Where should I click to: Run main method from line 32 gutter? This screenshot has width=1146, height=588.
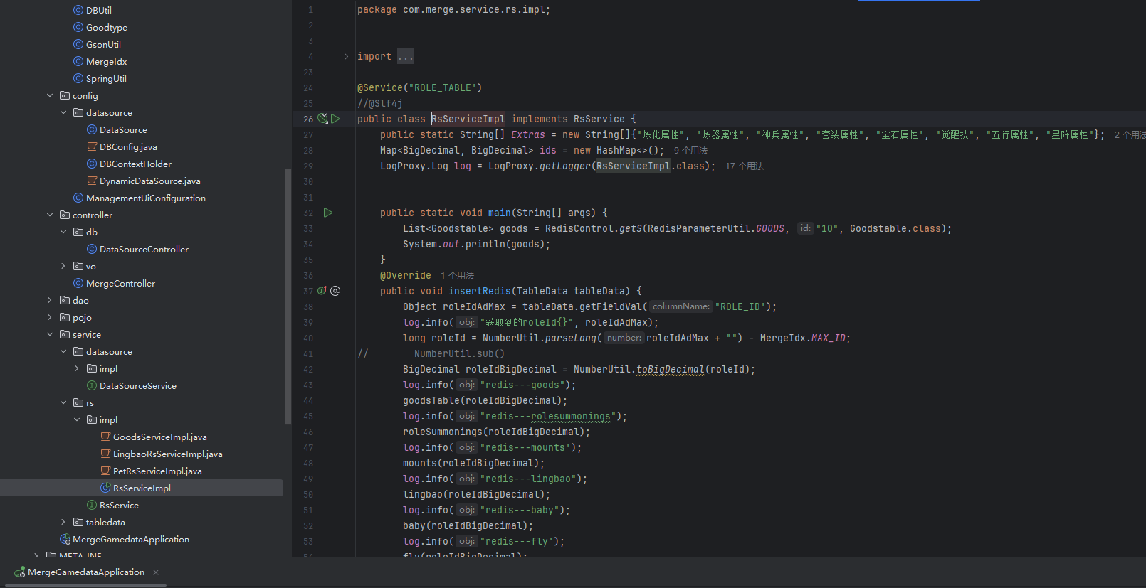tap(328, 213)
